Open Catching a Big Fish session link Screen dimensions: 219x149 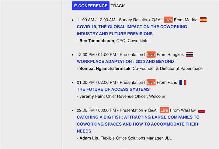pyautogui.click(x=138, y=124)
